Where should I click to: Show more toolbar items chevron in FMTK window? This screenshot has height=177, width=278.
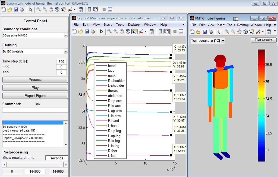pyautogui.click(x=275, y=31)
